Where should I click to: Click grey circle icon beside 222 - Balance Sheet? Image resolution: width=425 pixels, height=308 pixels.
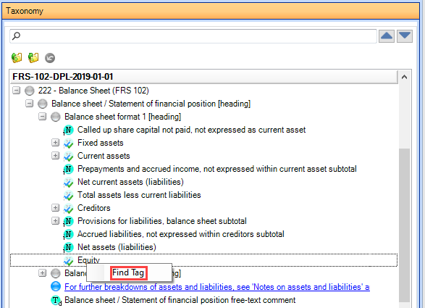click(x=30, y=91)
